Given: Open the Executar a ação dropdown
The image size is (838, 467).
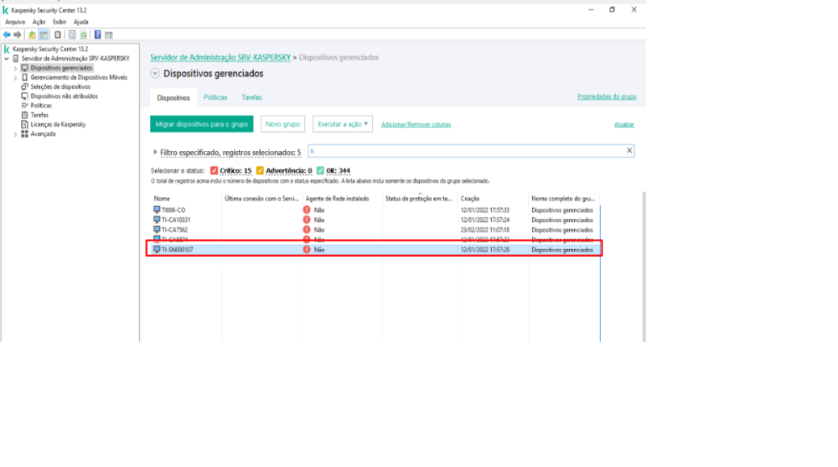Looking at the screenshot, I should click(x=343, y=124).
